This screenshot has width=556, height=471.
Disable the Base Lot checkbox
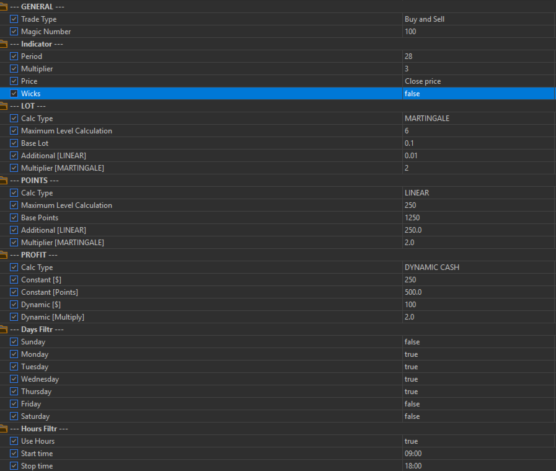(x=14, y=143)
